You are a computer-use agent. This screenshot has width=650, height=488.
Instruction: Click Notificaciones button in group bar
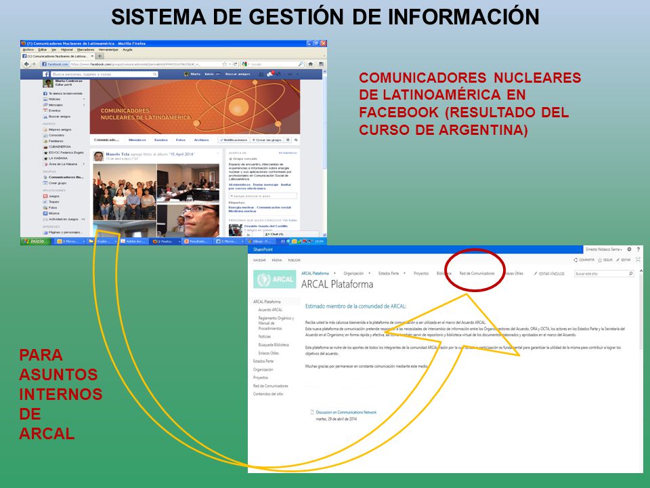234,140
